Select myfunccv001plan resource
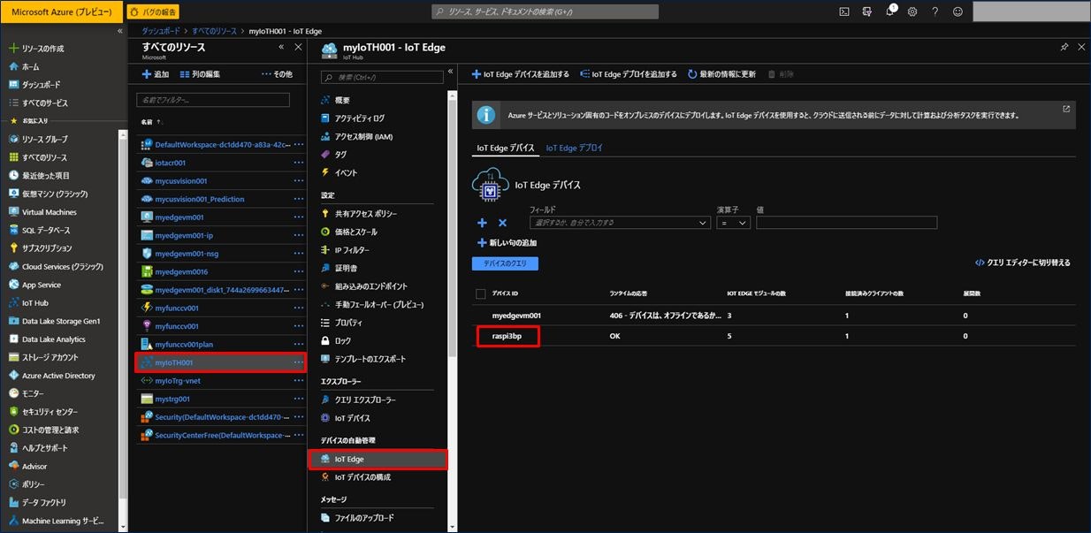Image resolution: width=1091 pixels, height=533 pixels. coord(183,344)
